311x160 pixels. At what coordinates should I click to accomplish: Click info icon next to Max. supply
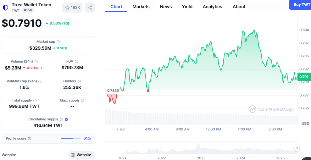tap(83, 101)
